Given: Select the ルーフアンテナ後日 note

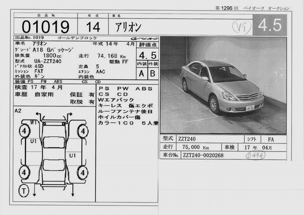Looking at the screenshot, I should tap(125, 111).
